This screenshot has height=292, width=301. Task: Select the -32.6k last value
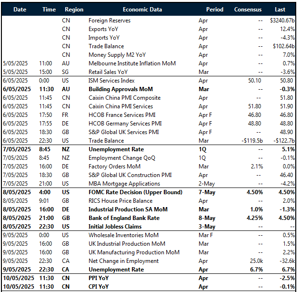pyautogui.click(x=287, y=261)
